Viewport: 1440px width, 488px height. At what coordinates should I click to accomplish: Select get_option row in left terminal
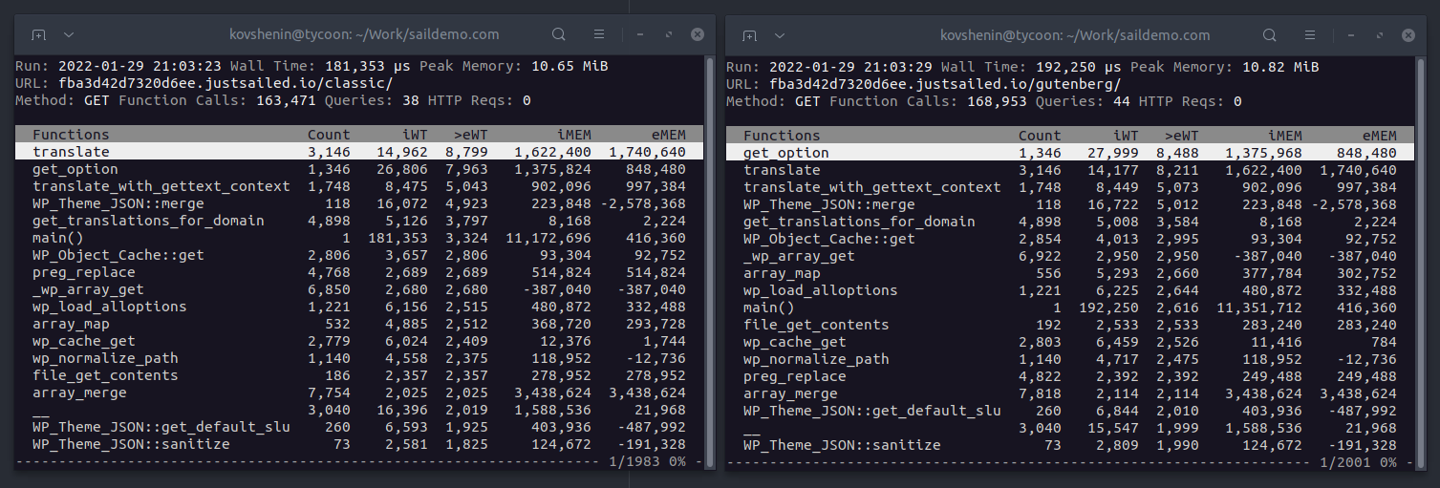pos(359,169)
